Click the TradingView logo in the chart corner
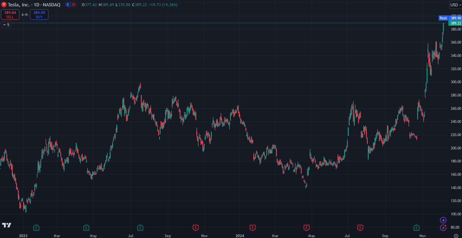 (6, 225)
